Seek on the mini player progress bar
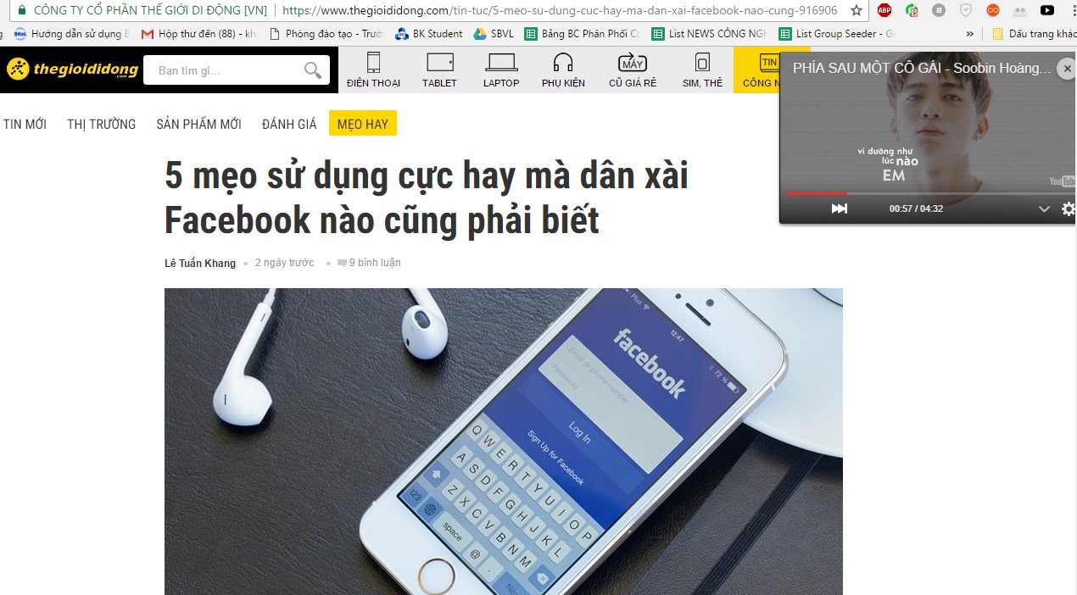 [929, 193]
